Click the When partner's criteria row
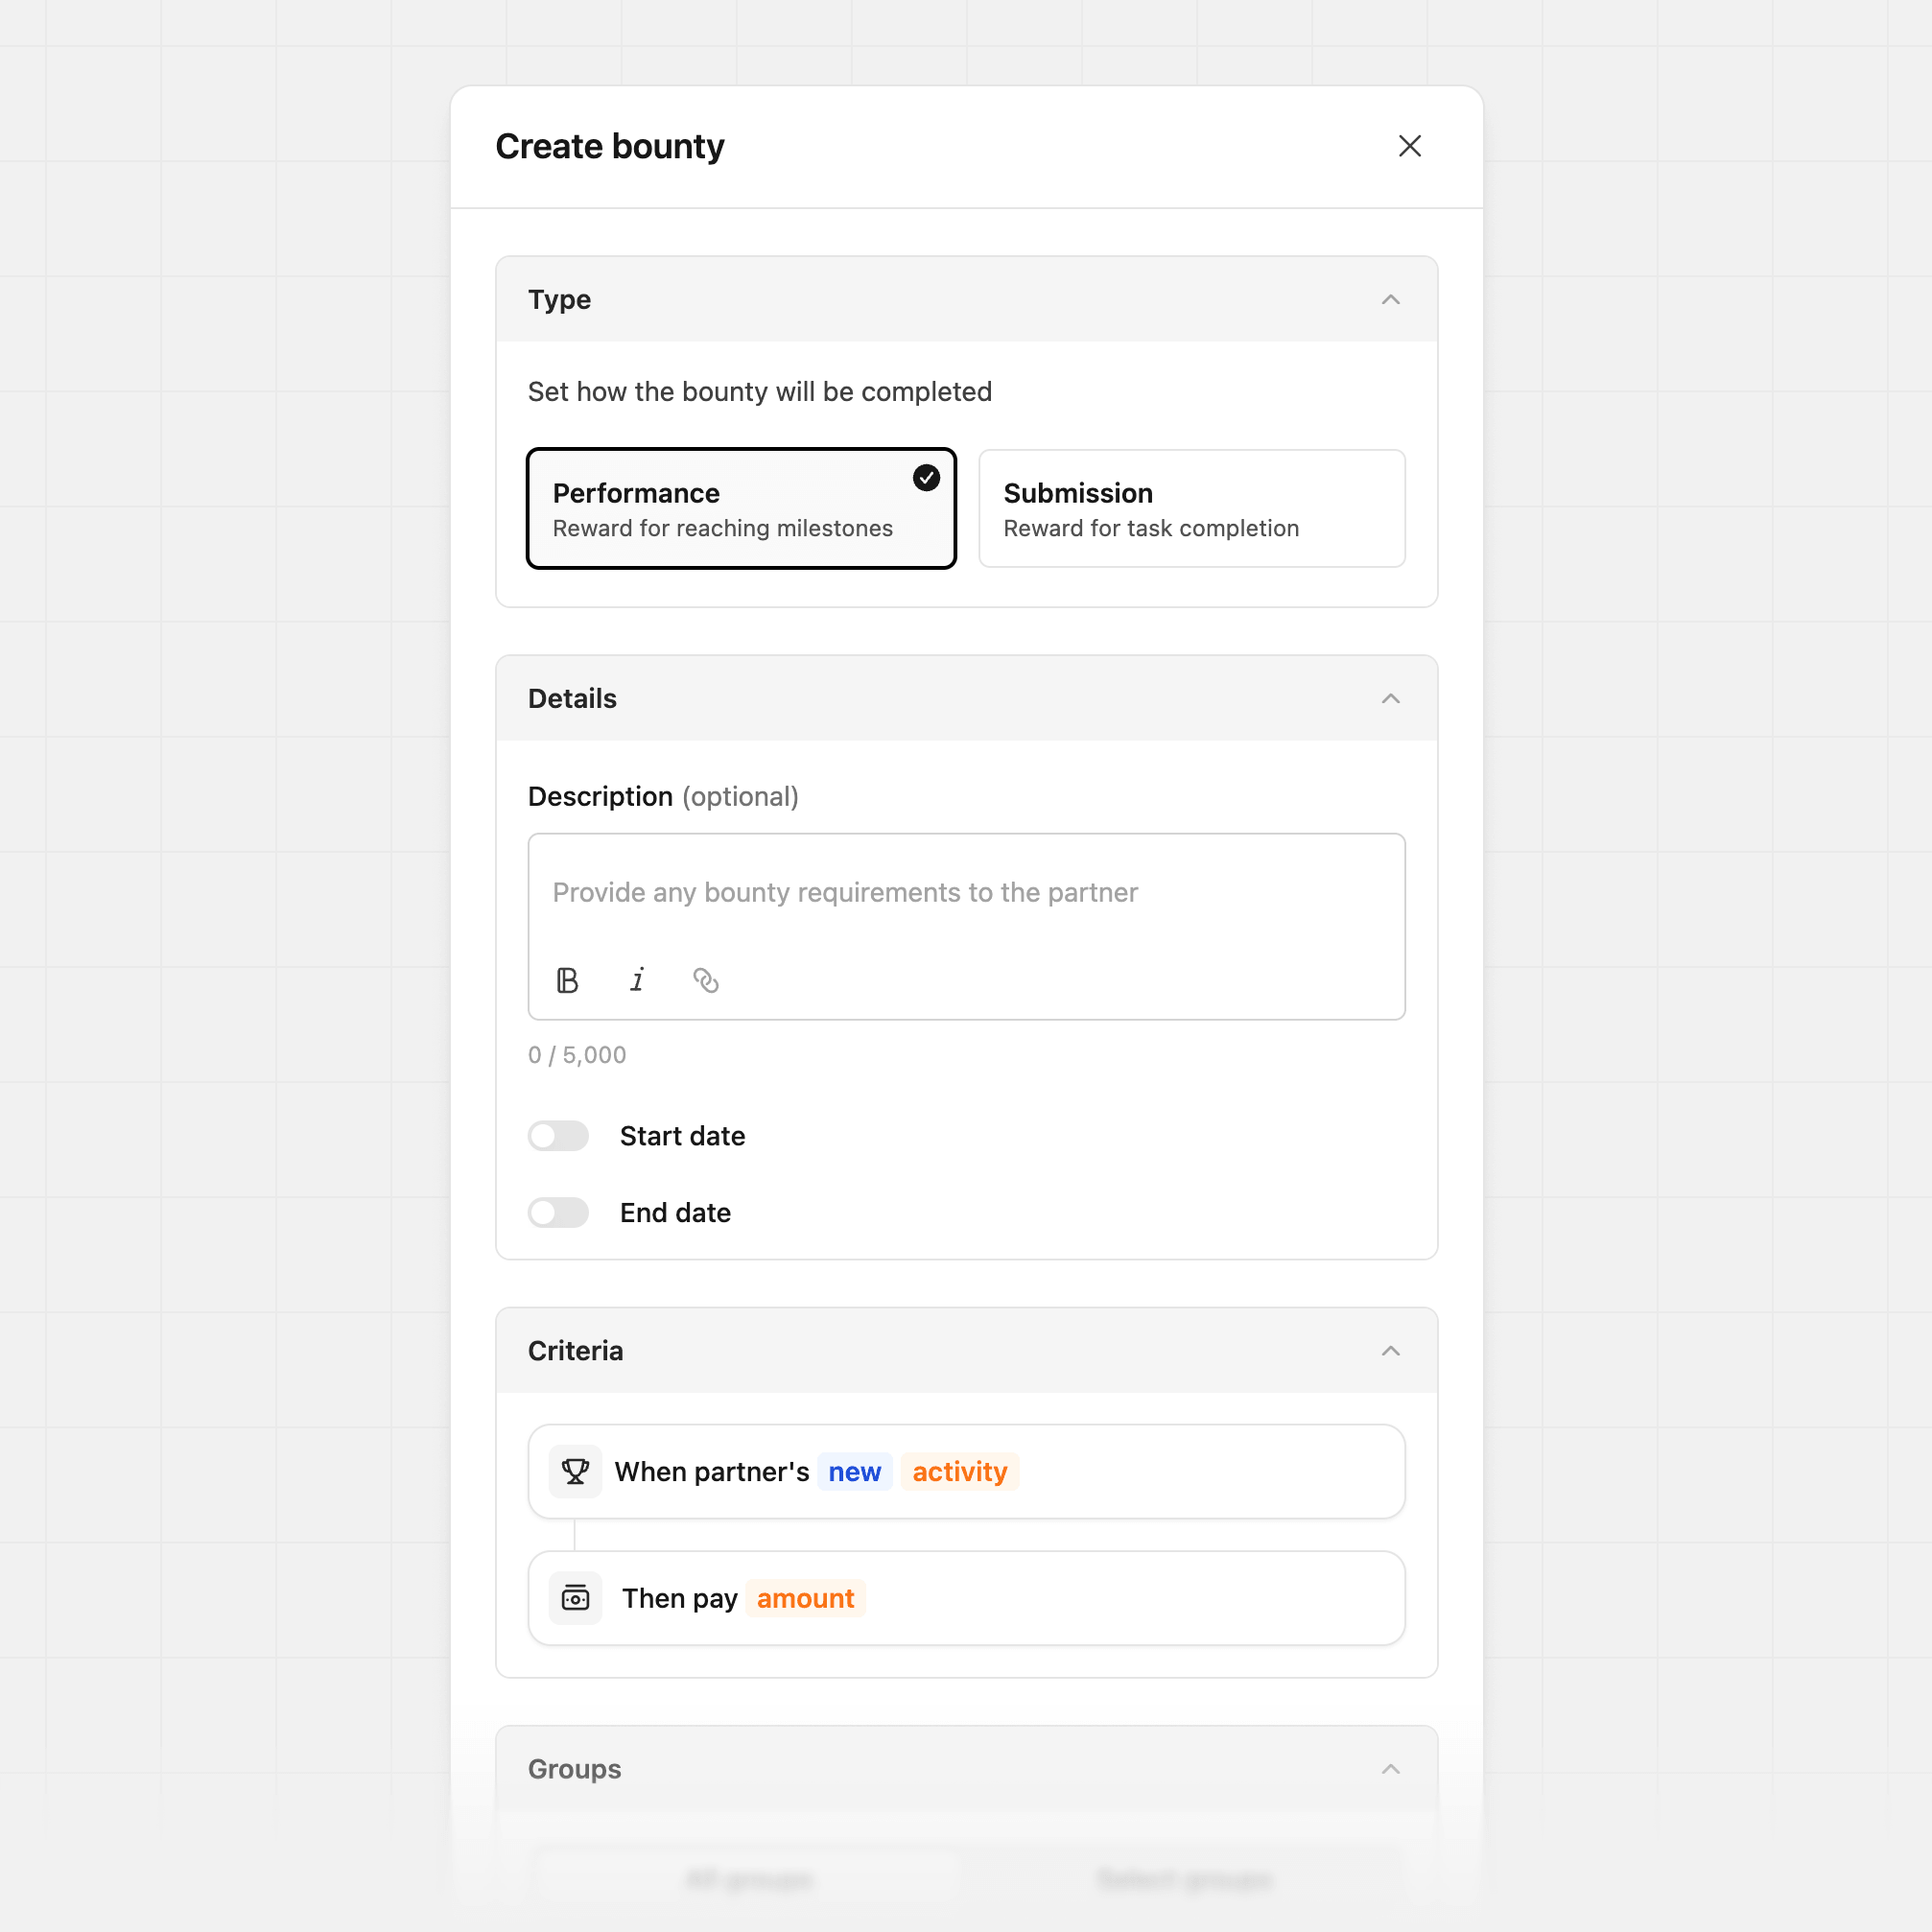 [x=966, y=1471]
